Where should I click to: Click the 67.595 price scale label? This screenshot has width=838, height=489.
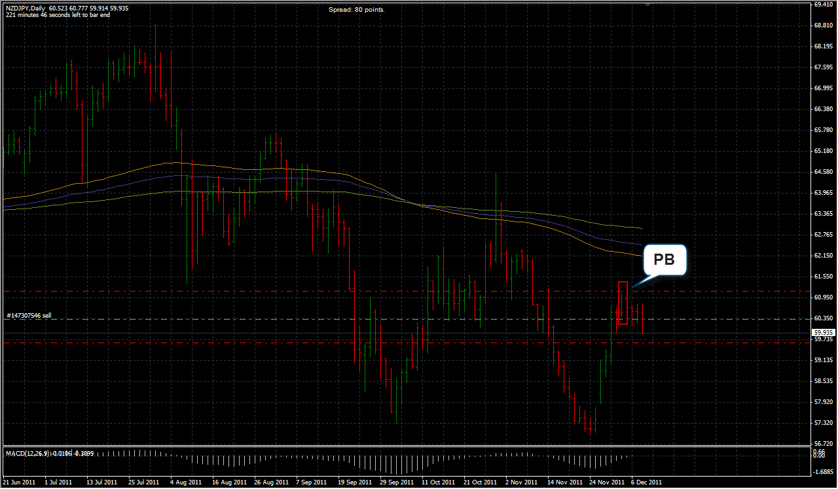pos(823,67)
